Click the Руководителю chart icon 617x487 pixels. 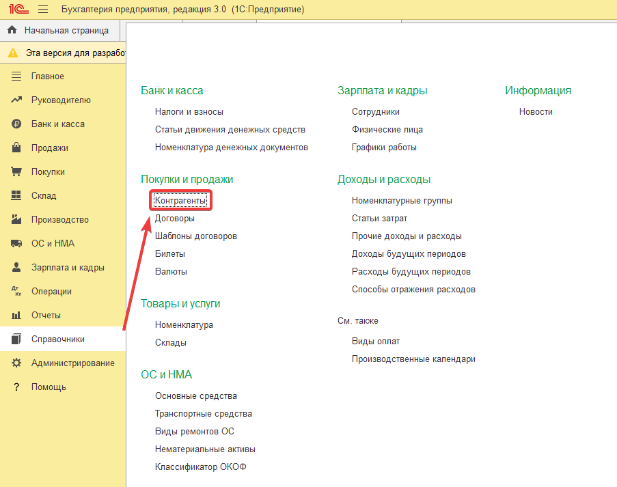16,100
